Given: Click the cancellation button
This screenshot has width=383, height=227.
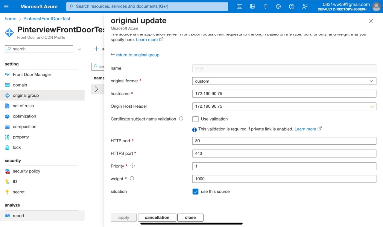Looking at the screenshot, I should point(157,217).
